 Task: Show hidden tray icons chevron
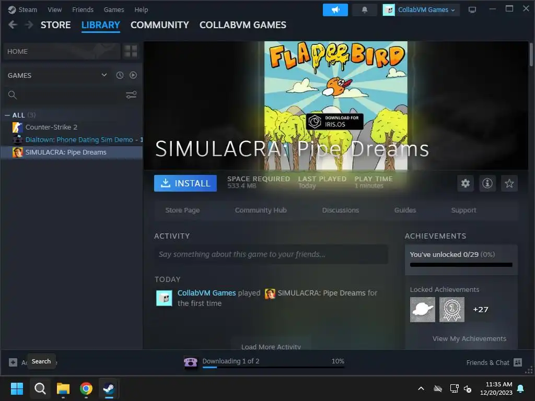(x=421, y=388)
